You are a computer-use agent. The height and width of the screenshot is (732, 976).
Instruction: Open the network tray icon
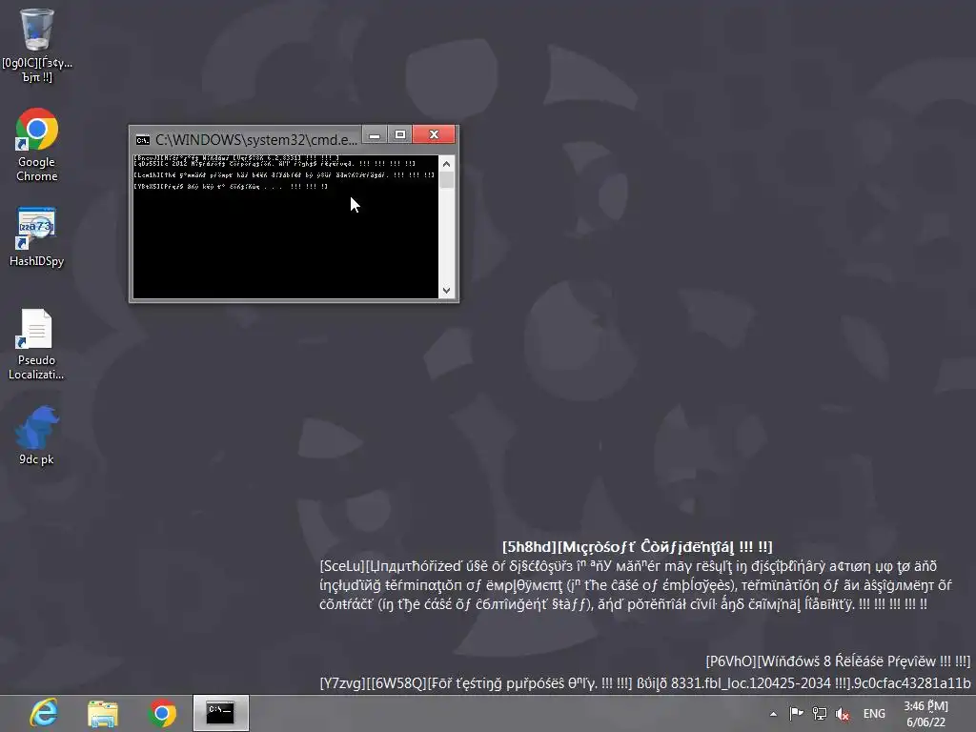[x=820, y=714]
